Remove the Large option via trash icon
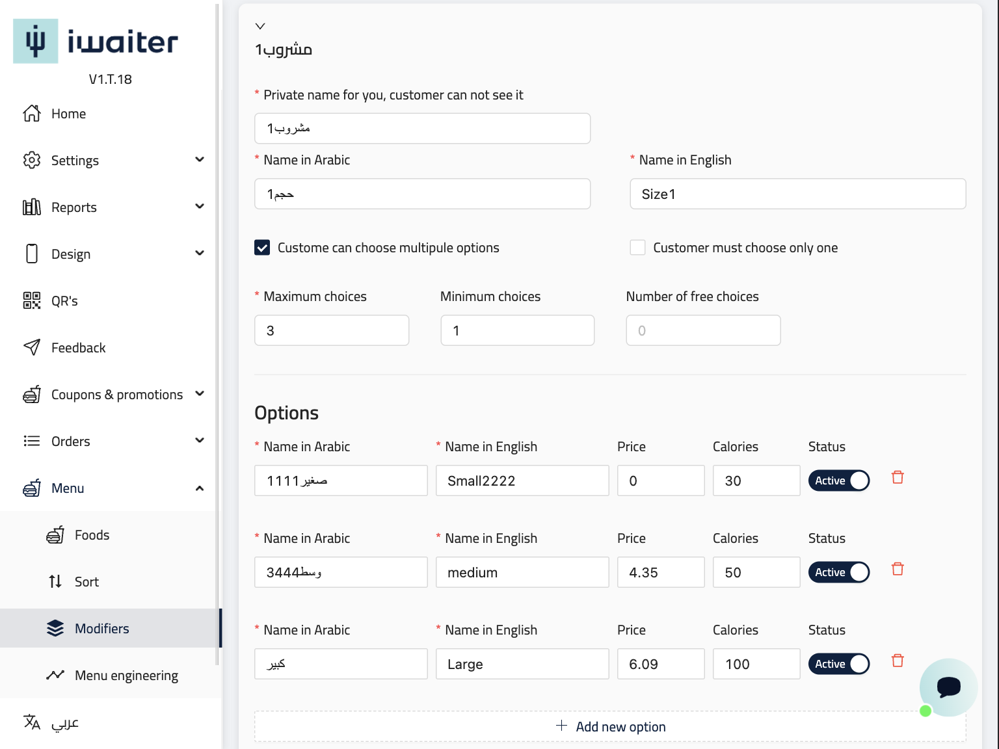The height and width of the screenshot is (749, 999). point(898,661)
